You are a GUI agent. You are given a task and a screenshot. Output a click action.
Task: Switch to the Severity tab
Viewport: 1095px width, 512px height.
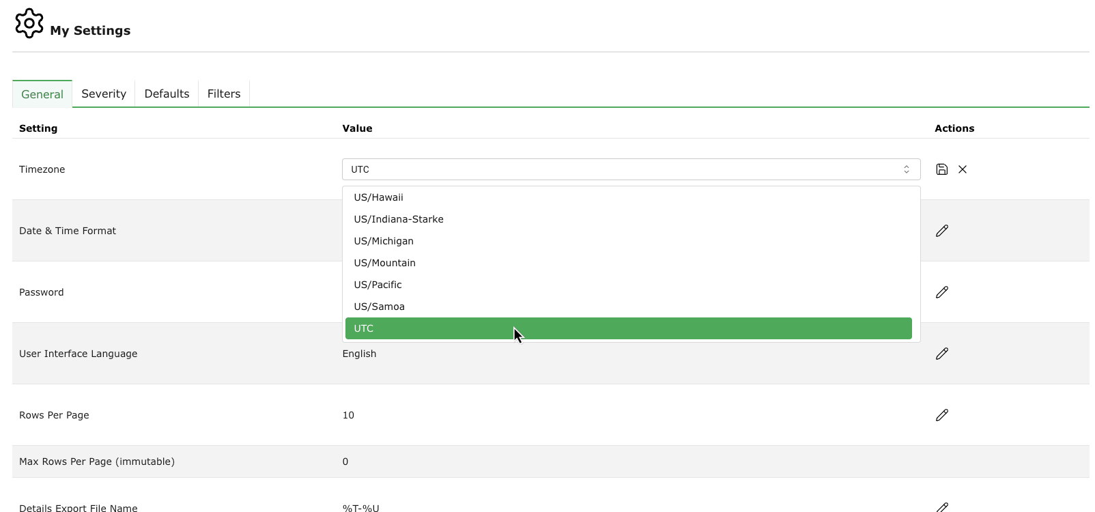pos(104,94)
